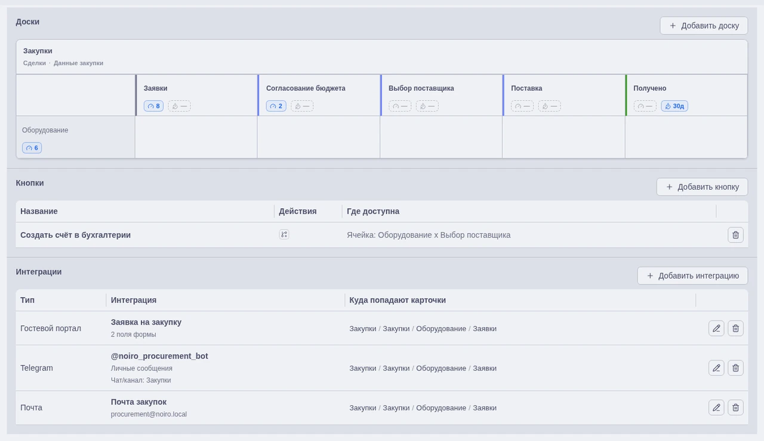Image resolution: width=764 pixels, height=441 pixels.
Task: Click Выбор поставщика card limit badge
Action: pos(400,106)
